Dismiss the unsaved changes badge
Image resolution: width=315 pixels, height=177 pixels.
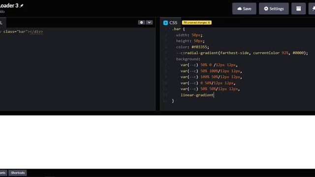[x=209, y=23]
